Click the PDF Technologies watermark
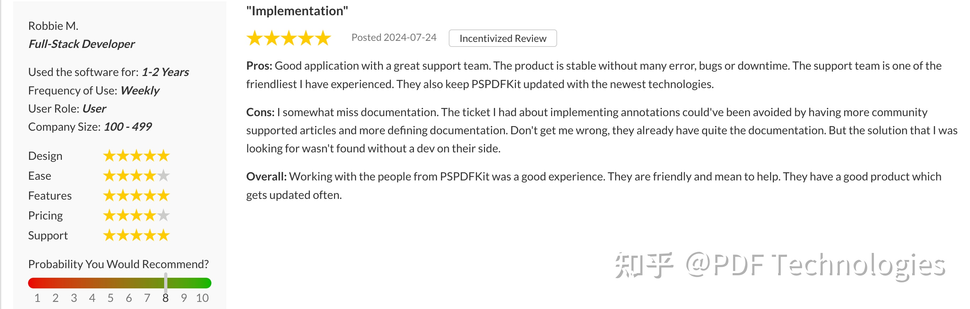 pos(780,265)
